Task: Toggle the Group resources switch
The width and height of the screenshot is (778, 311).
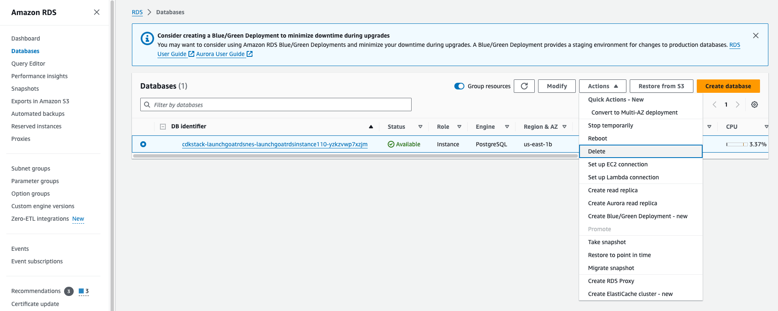Action: tap(459, 86)
